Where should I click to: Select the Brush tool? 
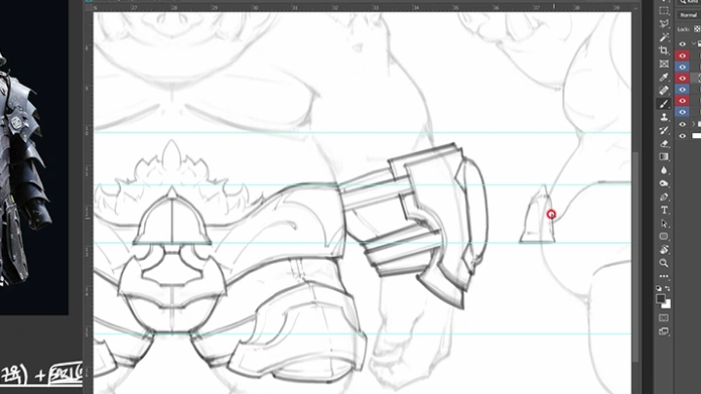coord(664,104)
